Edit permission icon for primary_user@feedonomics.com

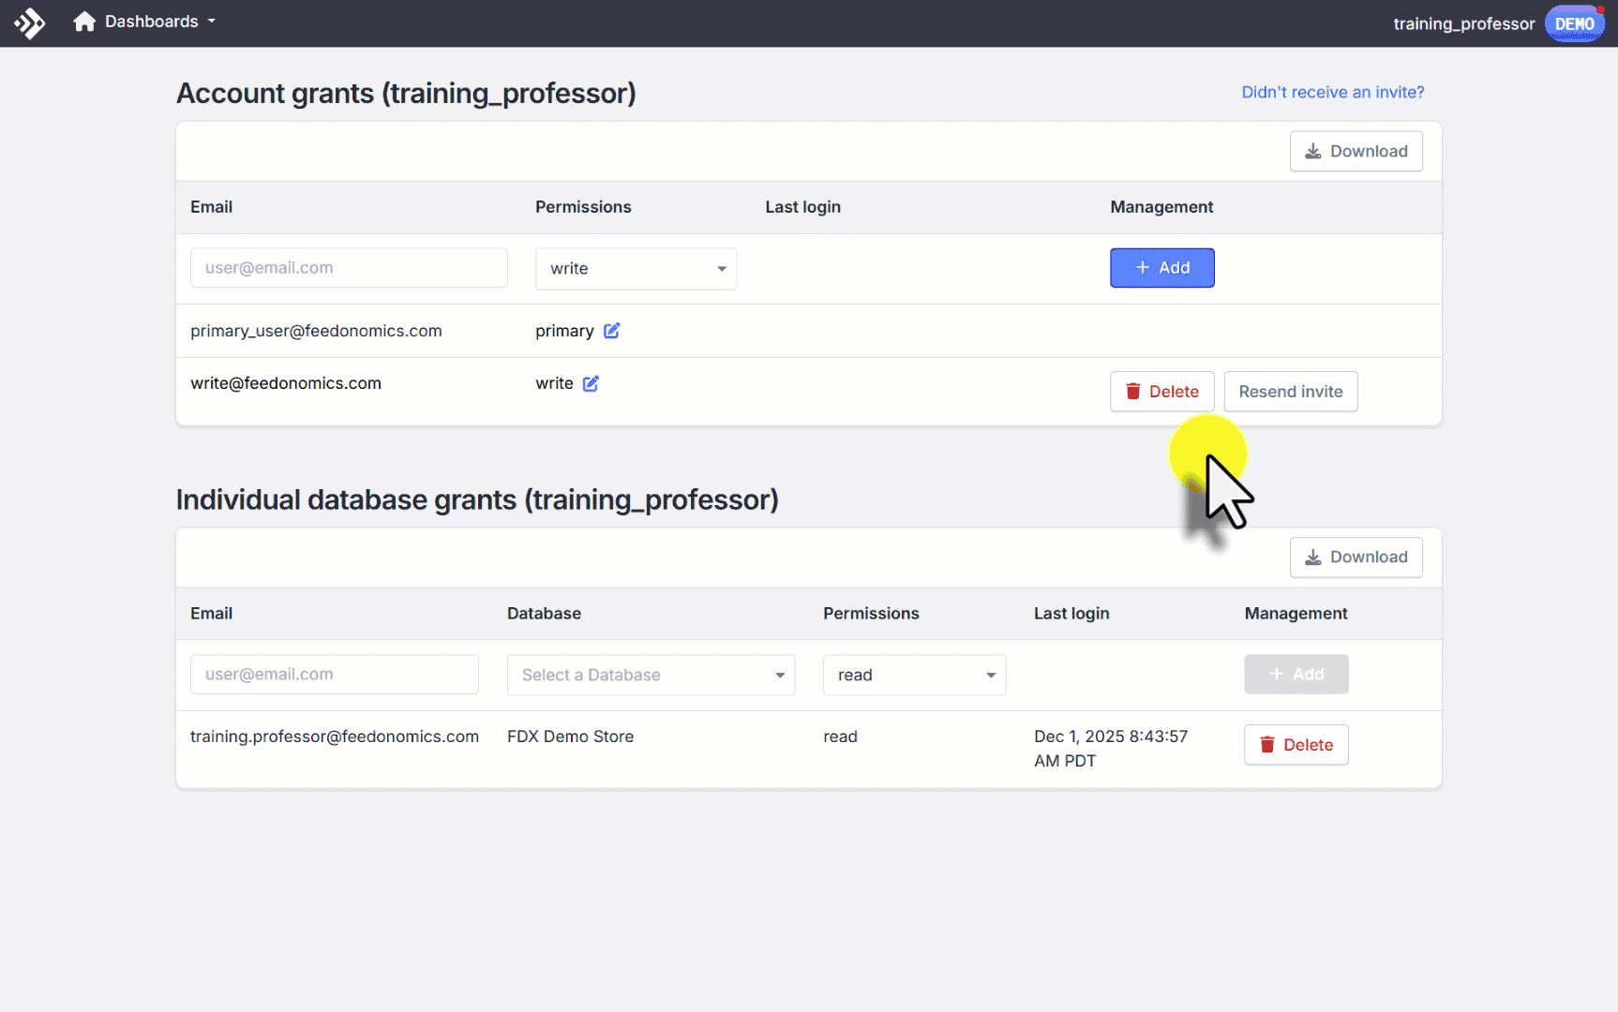611,331
